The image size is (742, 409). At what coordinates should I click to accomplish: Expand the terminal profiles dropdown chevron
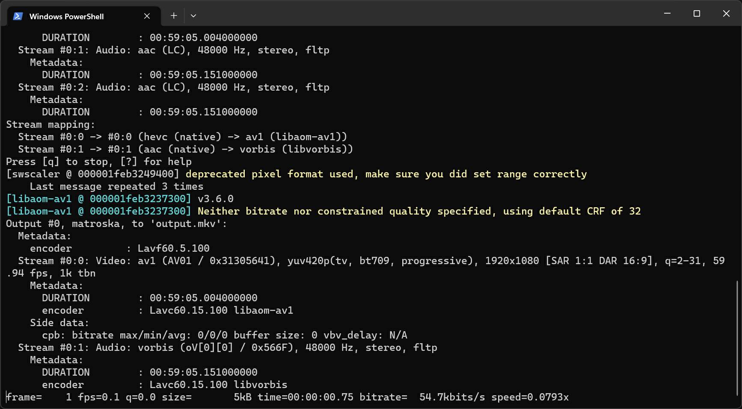click(x=193, y=16)
